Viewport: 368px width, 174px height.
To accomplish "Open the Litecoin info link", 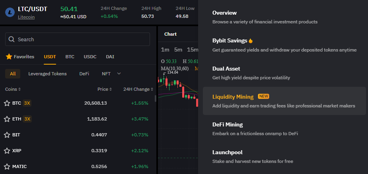I will point(26,17).
